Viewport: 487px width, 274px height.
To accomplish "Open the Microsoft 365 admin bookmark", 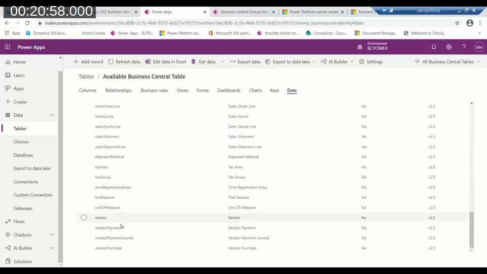I will 230,33.
